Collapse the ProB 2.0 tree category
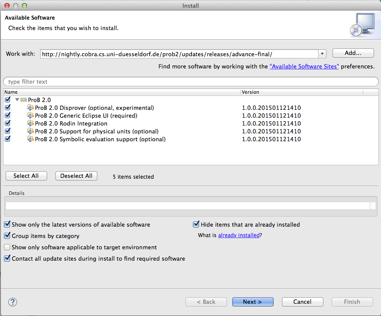This screenshot has height=316, width=381. pos(17,100)
